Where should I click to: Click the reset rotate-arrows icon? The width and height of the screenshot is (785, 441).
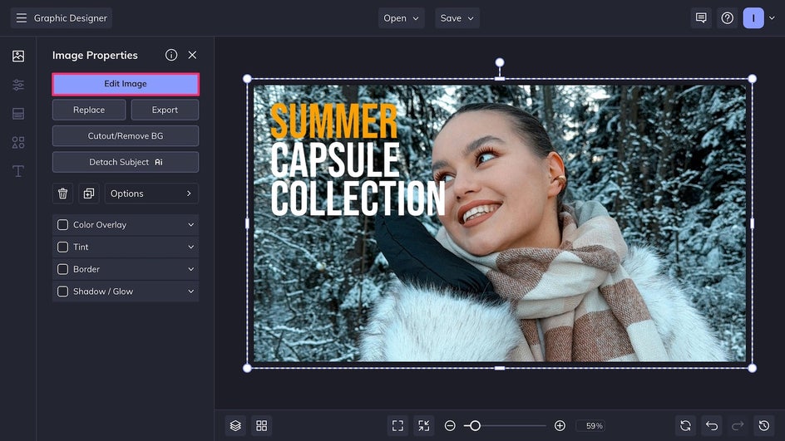pos(685,425)
